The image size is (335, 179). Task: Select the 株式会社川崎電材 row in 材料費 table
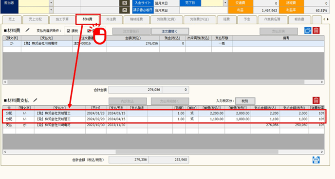point(164,44)
